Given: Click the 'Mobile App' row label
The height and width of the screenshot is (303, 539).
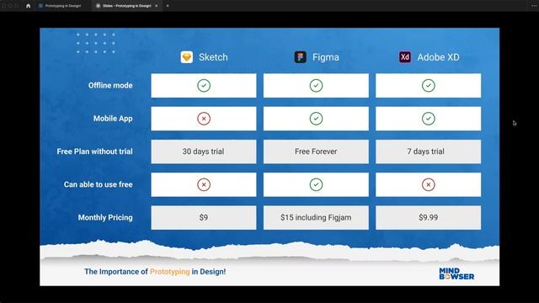Looking at the screenshot, I should 113,119.
